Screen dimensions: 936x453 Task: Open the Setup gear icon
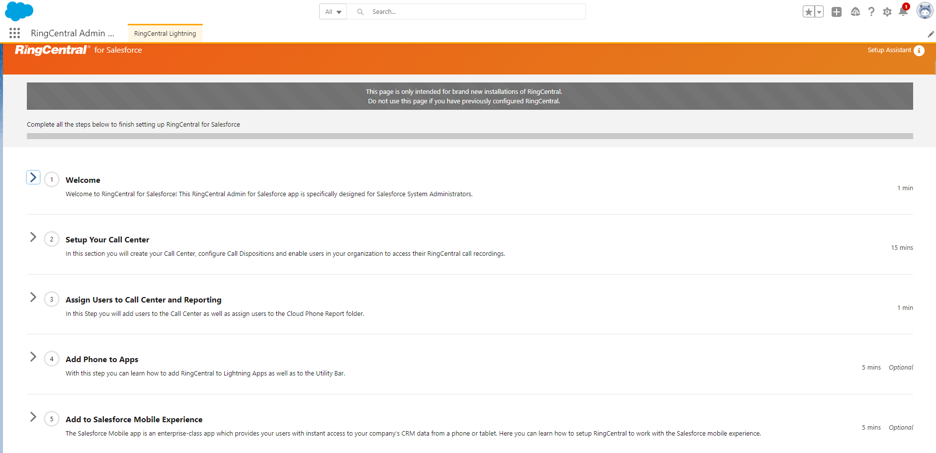(887, 12)
